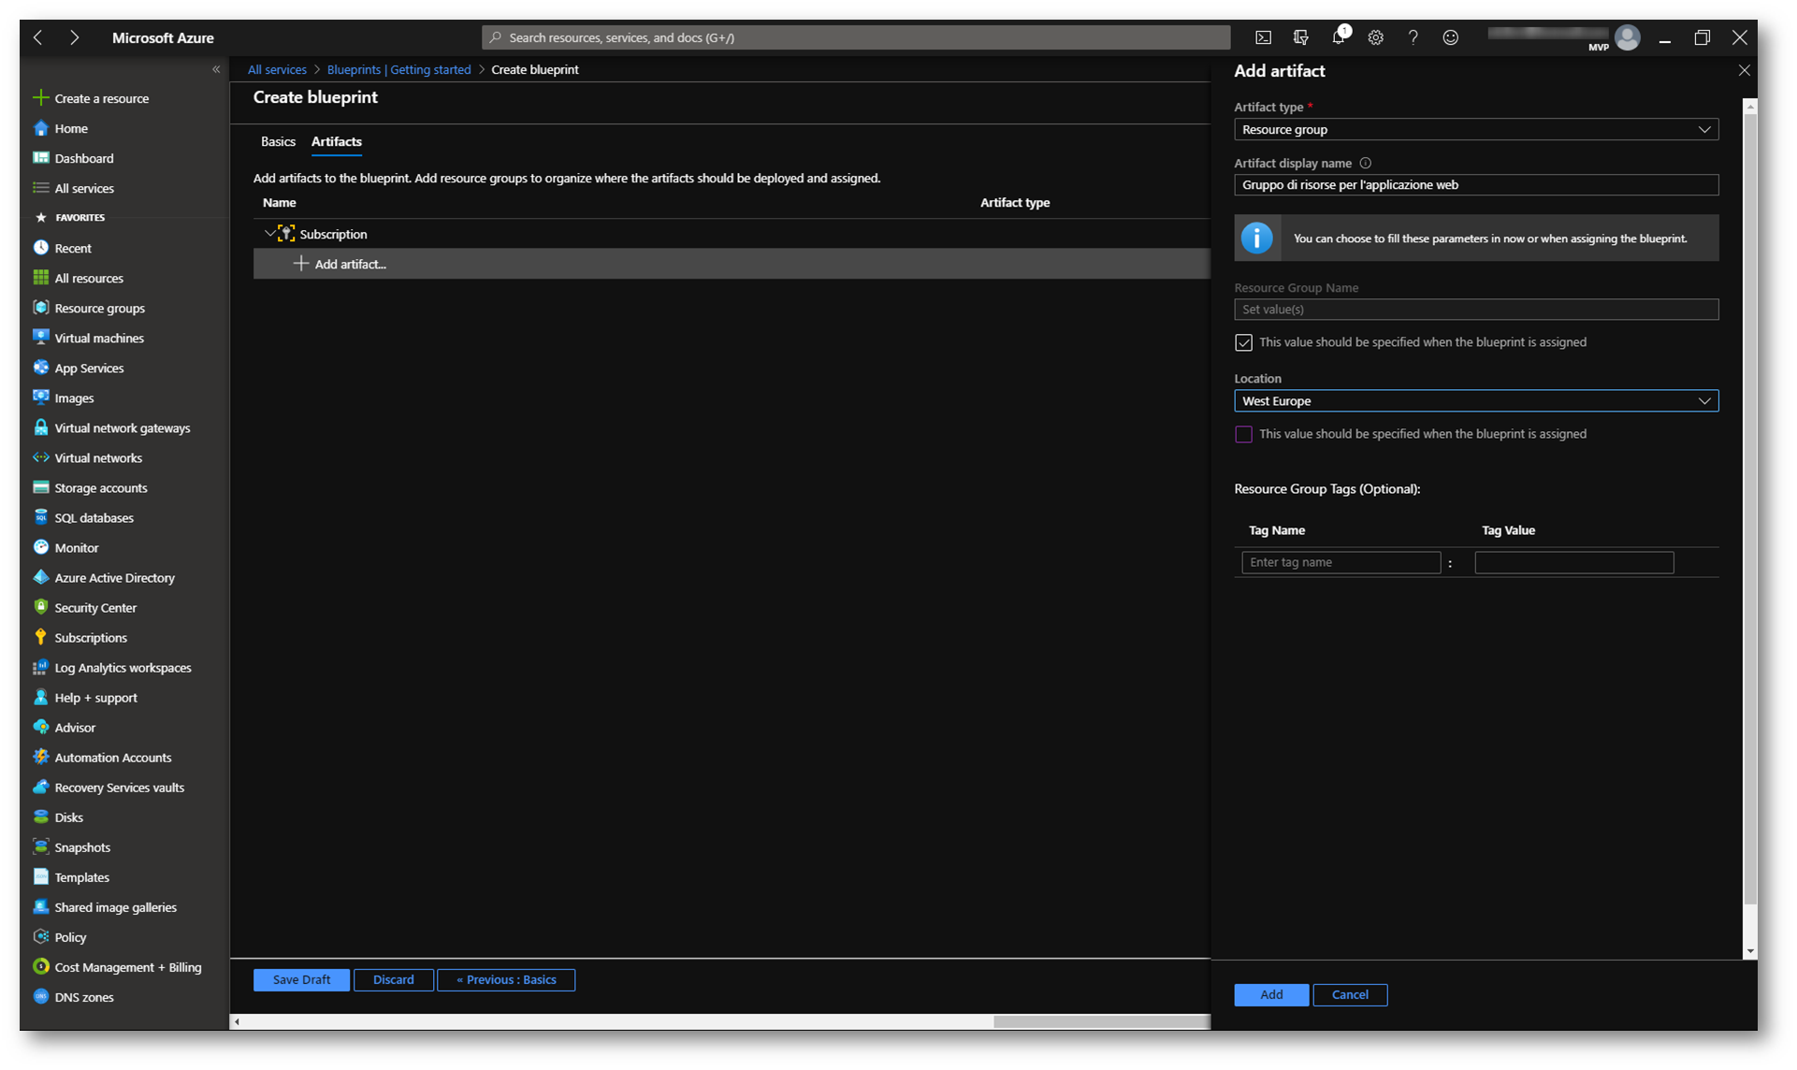The height and width of the screenshot is (1070, 1797).
Task: Click the Tag Value input field
Action: click(1573, 562)
